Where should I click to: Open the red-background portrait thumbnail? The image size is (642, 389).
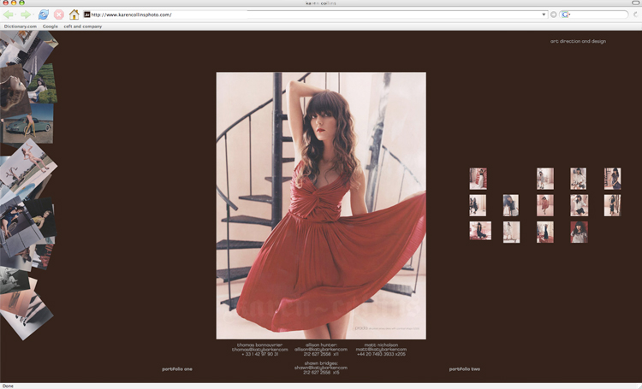pos(579,233)
